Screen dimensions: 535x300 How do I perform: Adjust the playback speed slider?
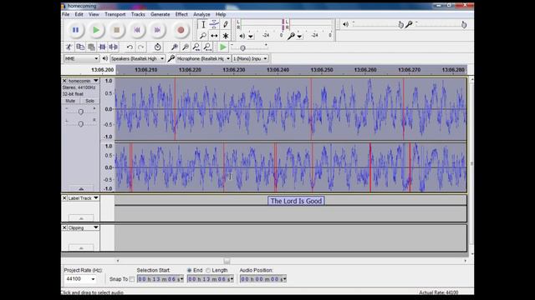click(242, 48)
